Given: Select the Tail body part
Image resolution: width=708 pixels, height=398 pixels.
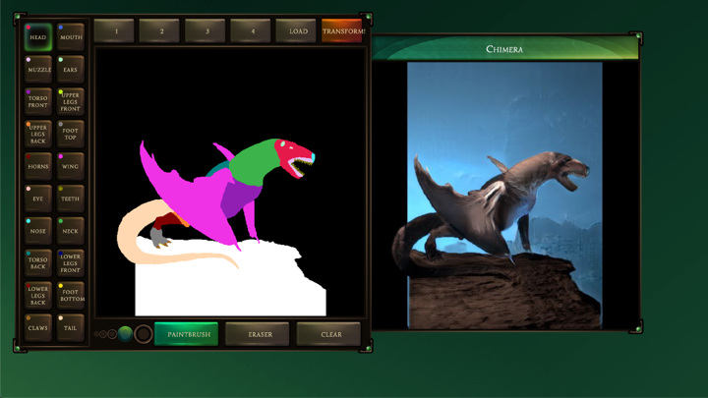Looking at the screenshot, I should [71, 327].
